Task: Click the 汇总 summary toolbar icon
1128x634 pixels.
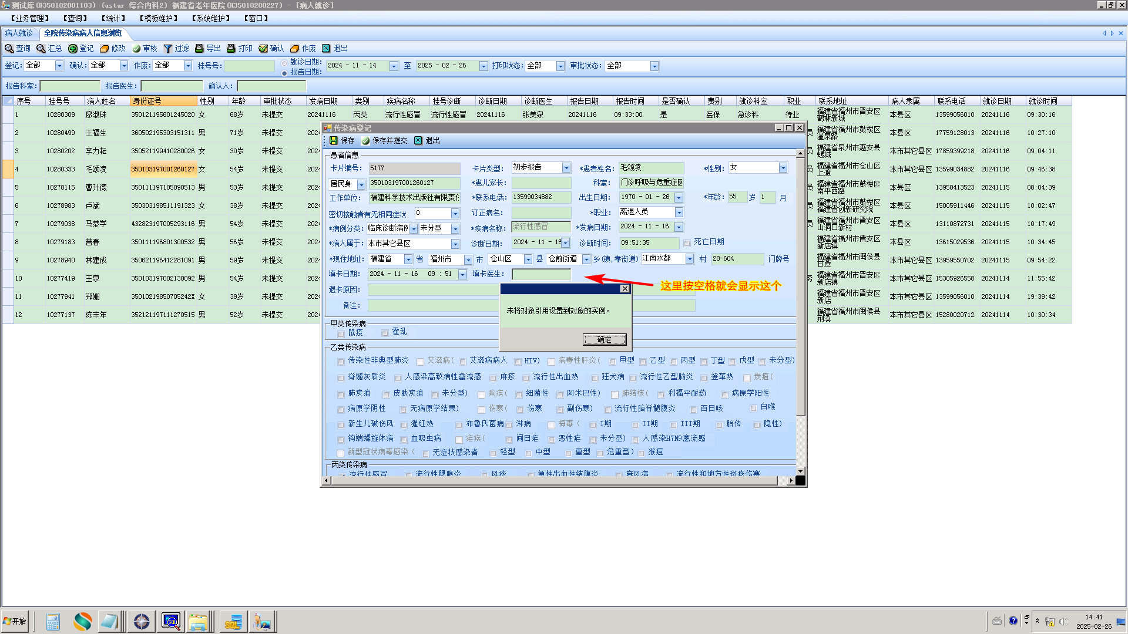Action: [41, 49]
